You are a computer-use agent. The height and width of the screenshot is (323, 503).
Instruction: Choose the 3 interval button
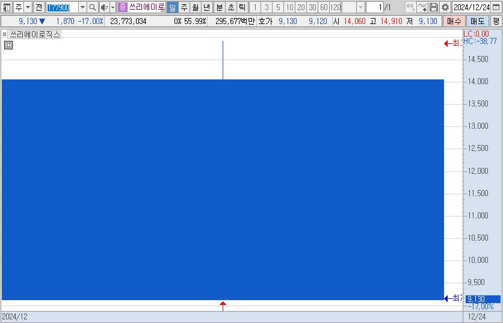pos(267,7)
